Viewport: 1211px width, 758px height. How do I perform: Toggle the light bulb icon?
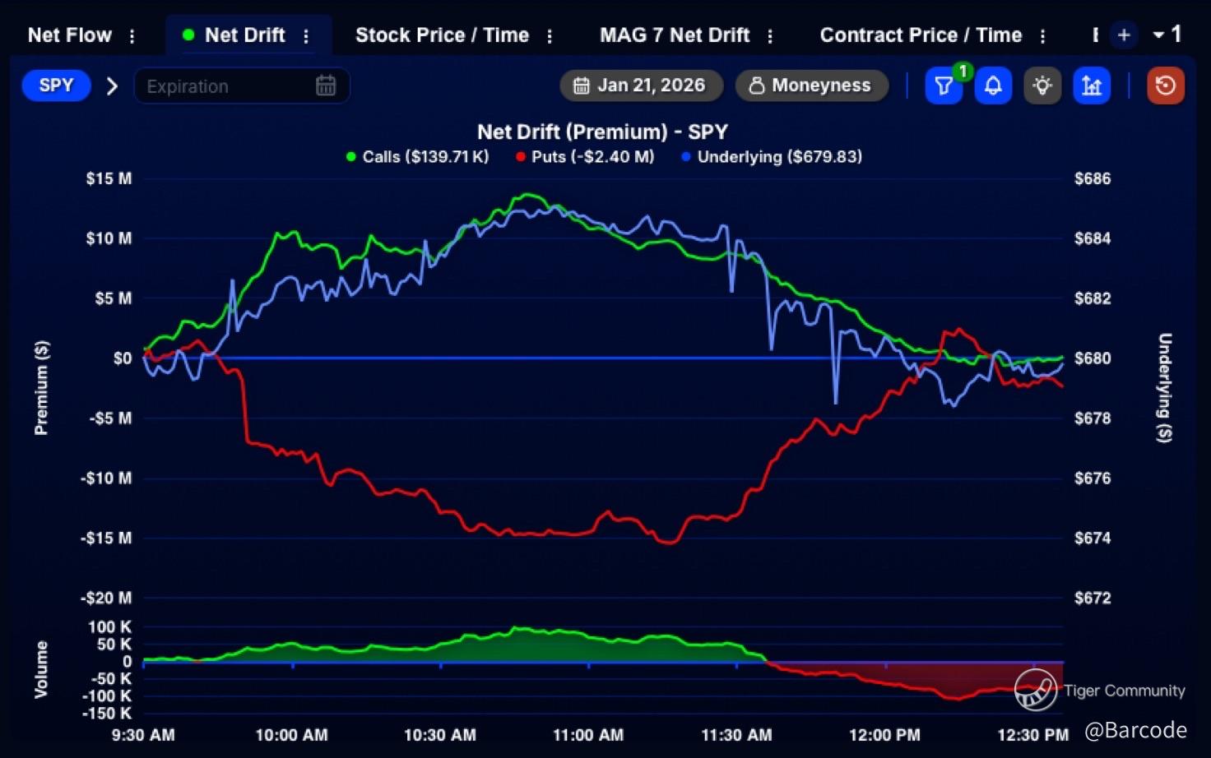pyautogui.click(x=1042, y=86)
